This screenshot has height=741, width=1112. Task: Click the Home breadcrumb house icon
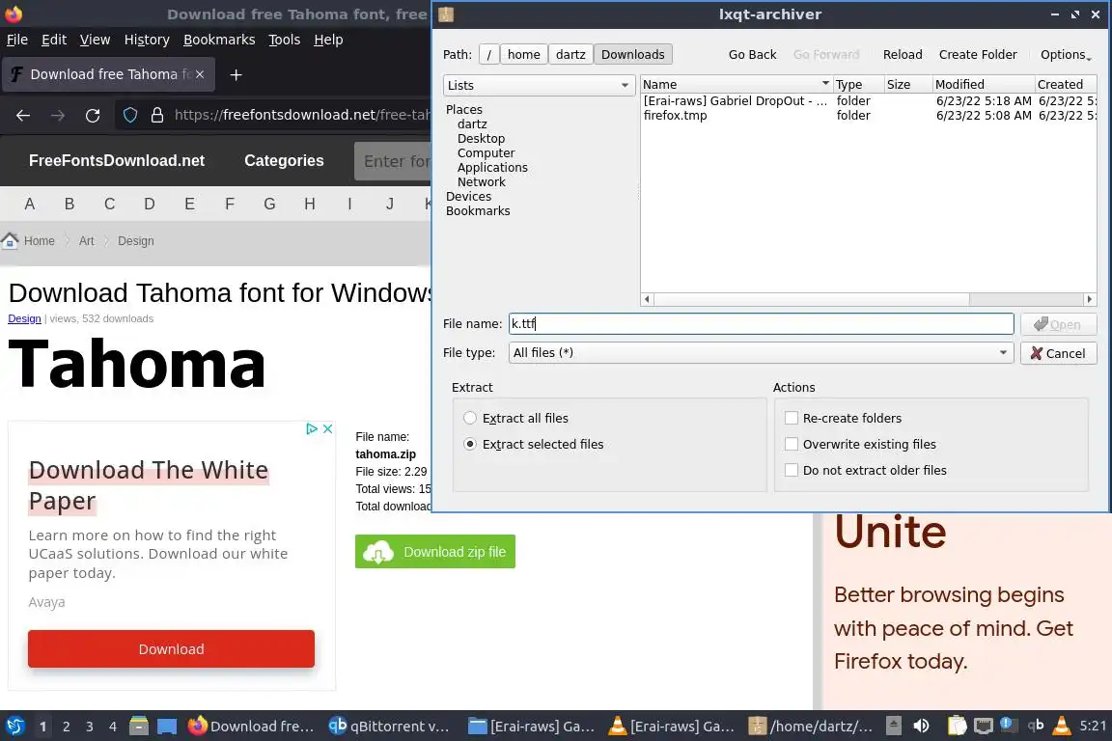[x=10, y=240]
